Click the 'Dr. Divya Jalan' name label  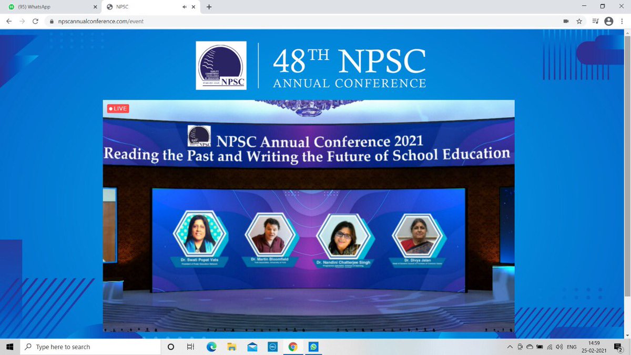click(417, 260)
